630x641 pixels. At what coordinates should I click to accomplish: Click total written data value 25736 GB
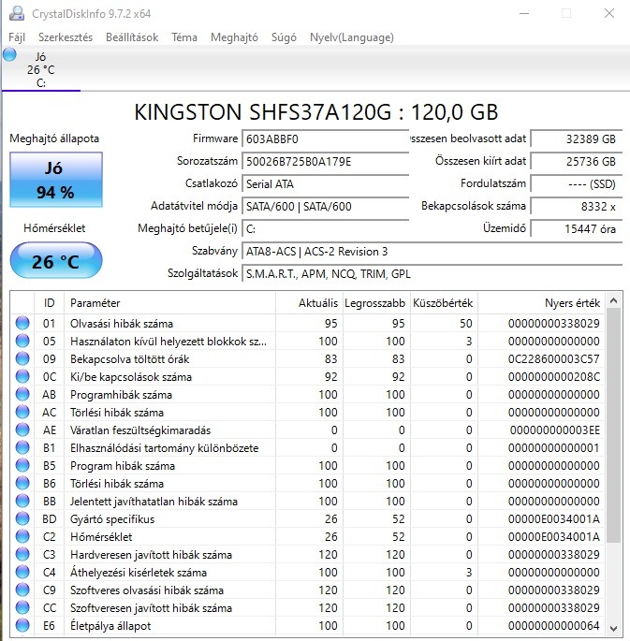[577, 162]
